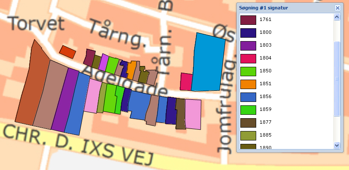Select the 1804 pink legend swatch
Image resolution: width=349 pixels, height=170 pixels.
click(x=248, y=59)
